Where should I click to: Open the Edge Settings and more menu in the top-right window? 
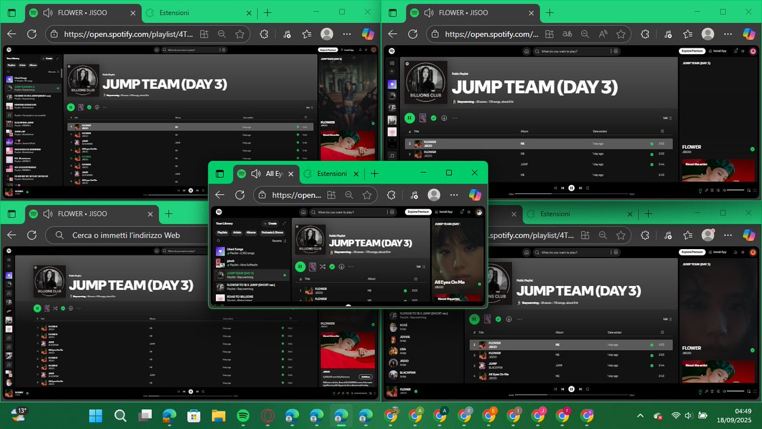tap(728, 34)
